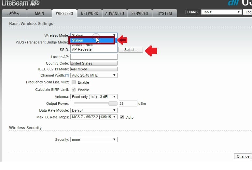Open the SERVICES tab
This screenshot has height=170, width=252.
140,13
